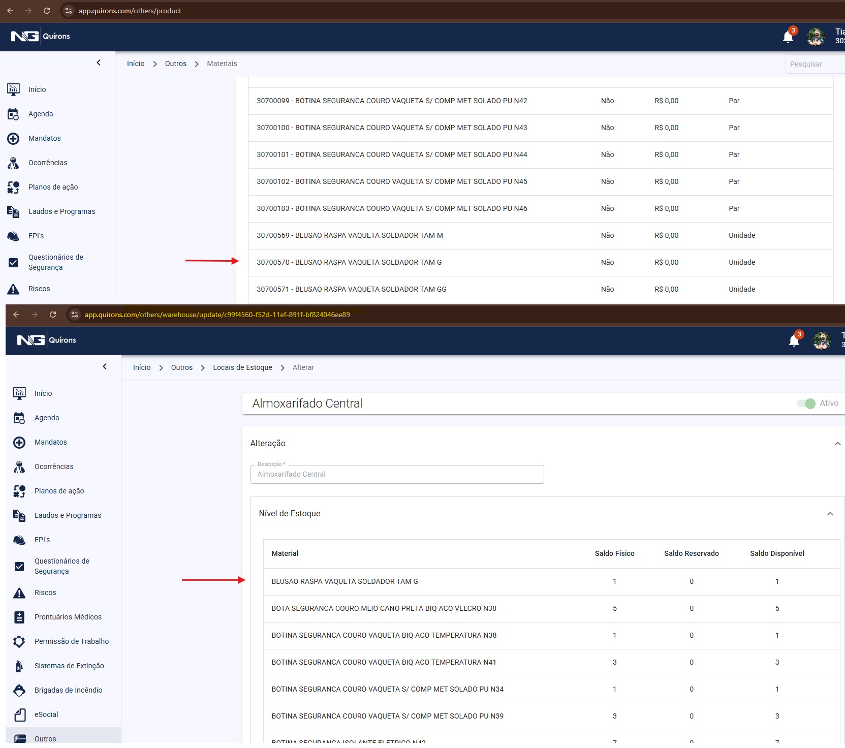Open Agenda in the bottom window sidebar

coord(47,418)
